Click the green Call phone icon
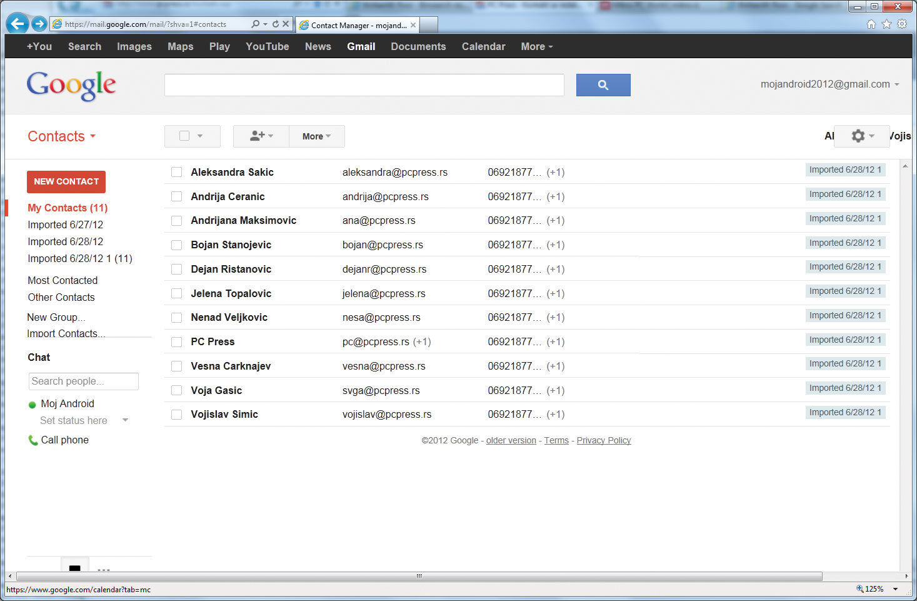The image size is (917, 601). pos(33,440)
